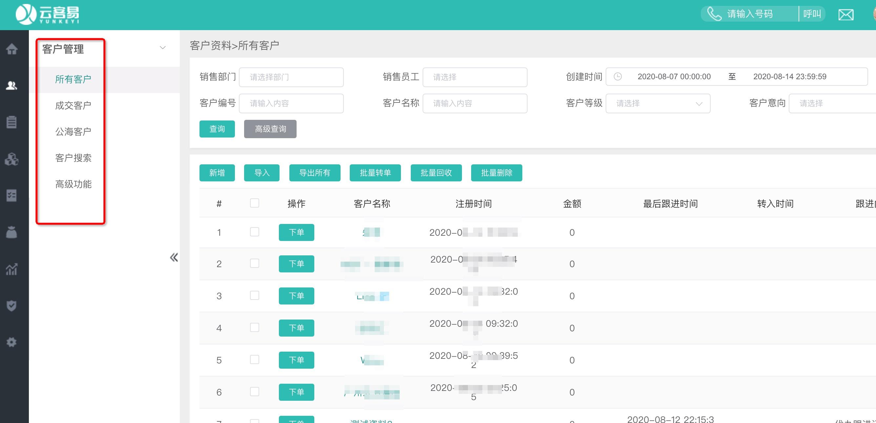Click the 客户资料>所有客户 breadcrumb
Image resolution: width=876 pixels, height=423 pixels.
point(234,46)
